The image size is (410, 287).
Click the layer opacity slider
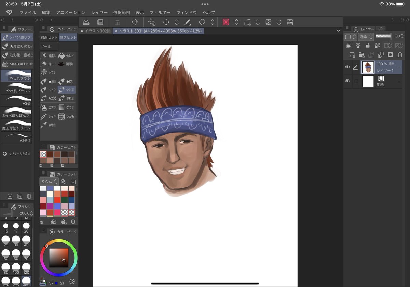(383, 36)
